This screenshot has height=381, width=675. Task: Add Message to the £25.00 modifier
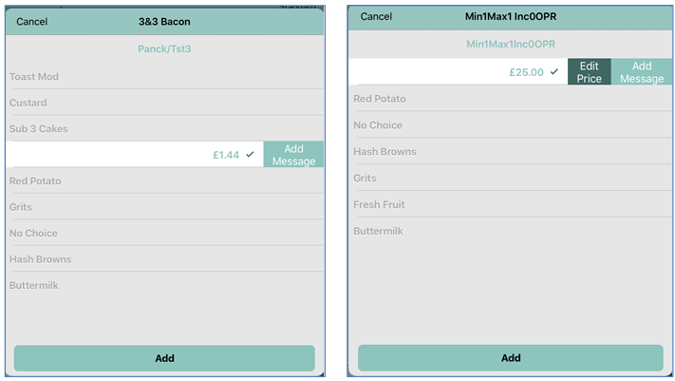point(642,72)
